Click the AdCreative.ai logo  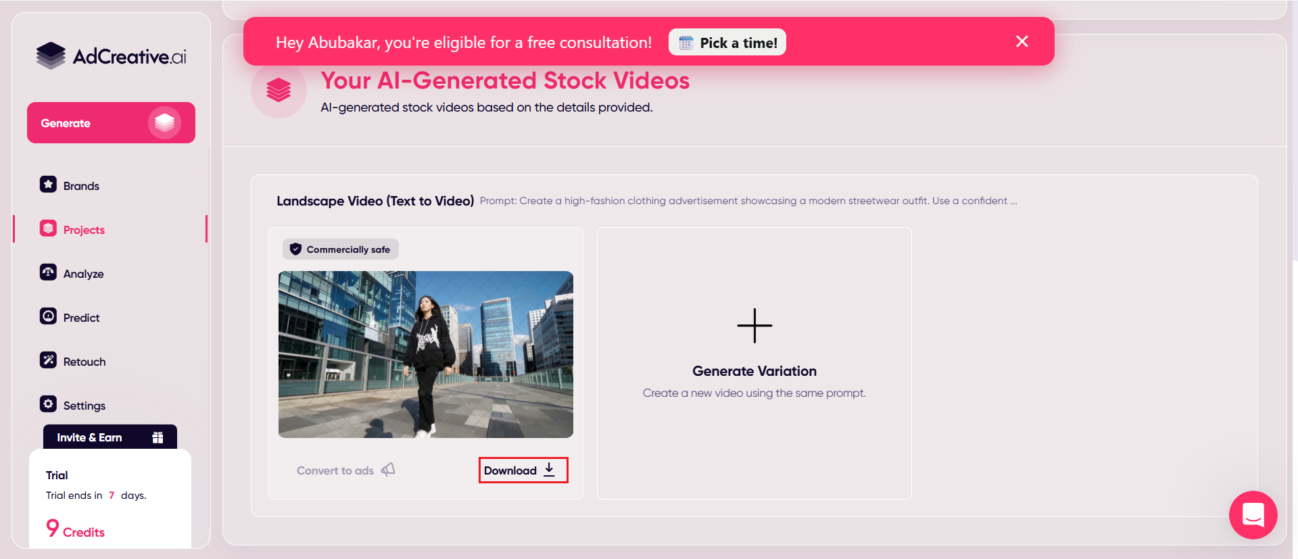coord(112,56)
